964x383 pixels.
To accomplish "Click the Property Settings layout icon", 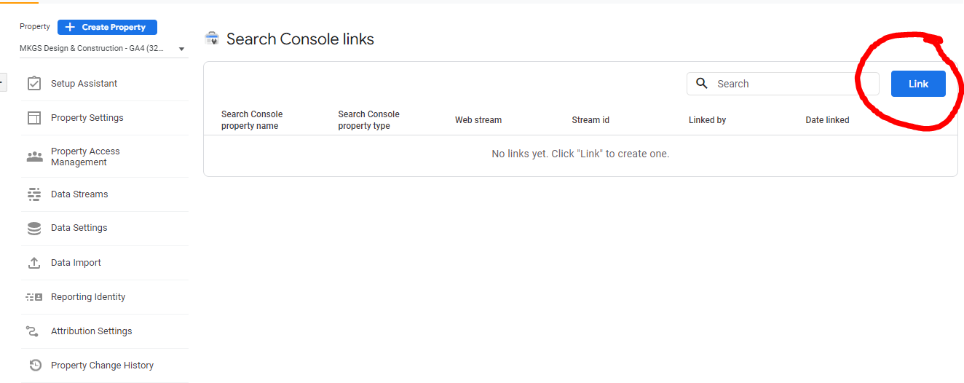I will click(34, 118).
